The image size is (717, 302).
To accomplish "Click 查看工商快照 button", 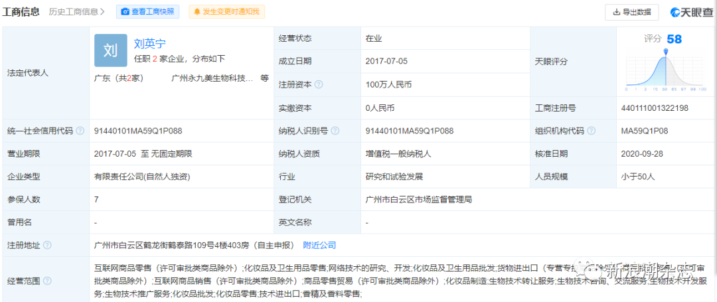I will 147,11.
